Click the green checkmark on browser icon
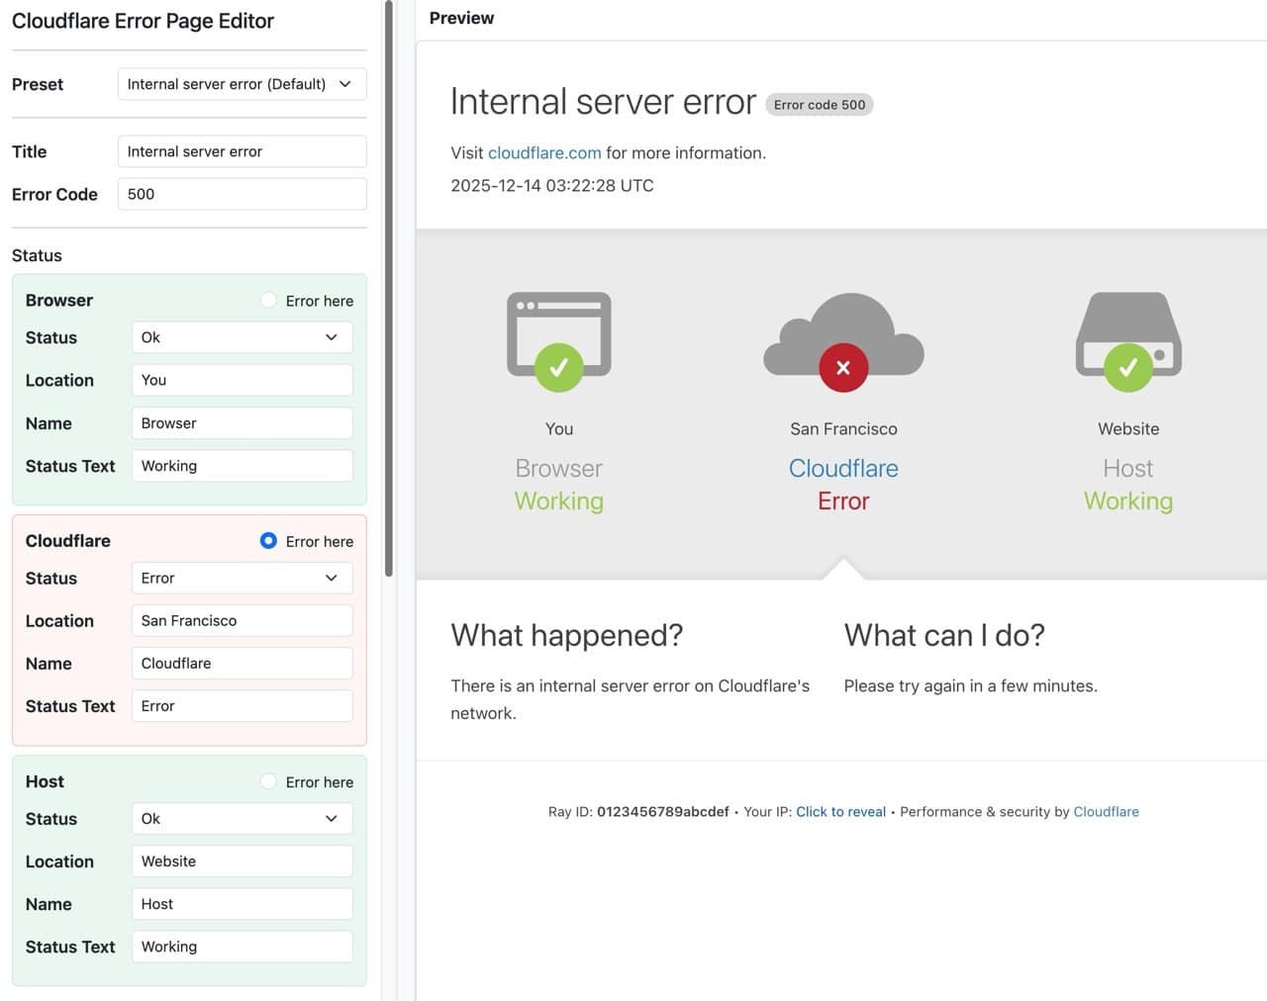Viewport: 1267px width, 1001px height. [559, 368]
